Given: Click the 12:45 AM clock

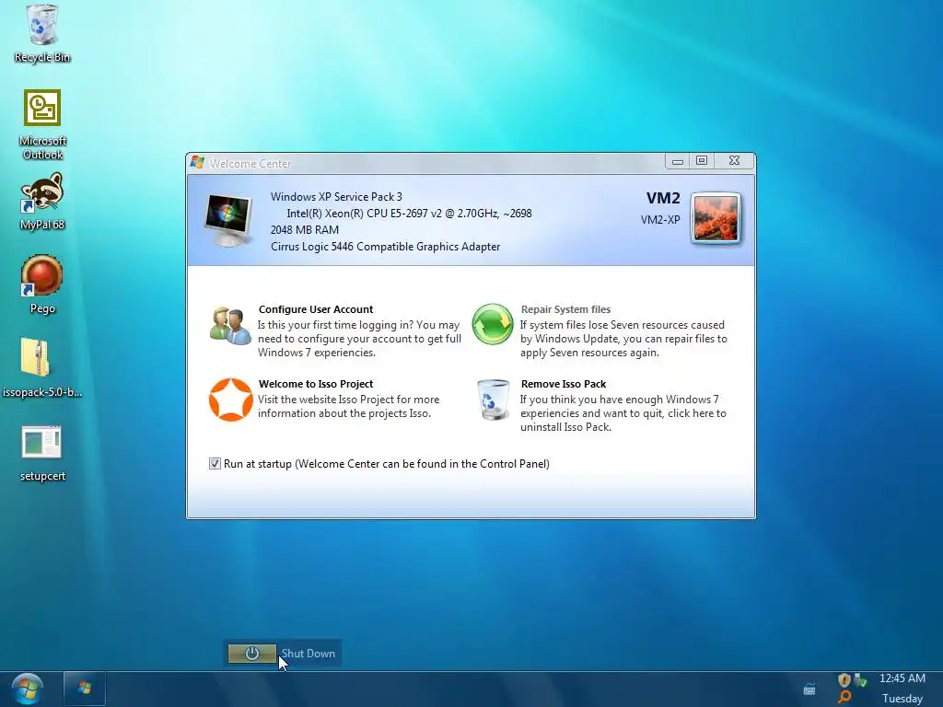Looking at the screenshot, I should point(902,678).
